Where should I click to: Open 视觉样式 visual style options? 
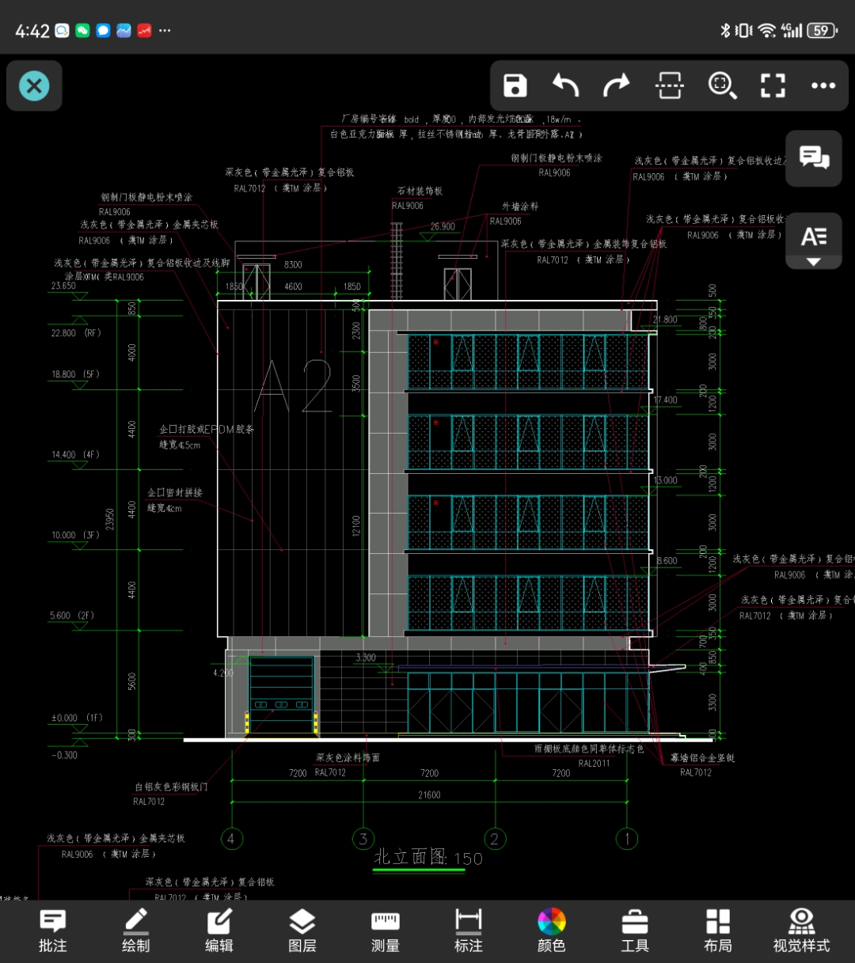[801, 931]
